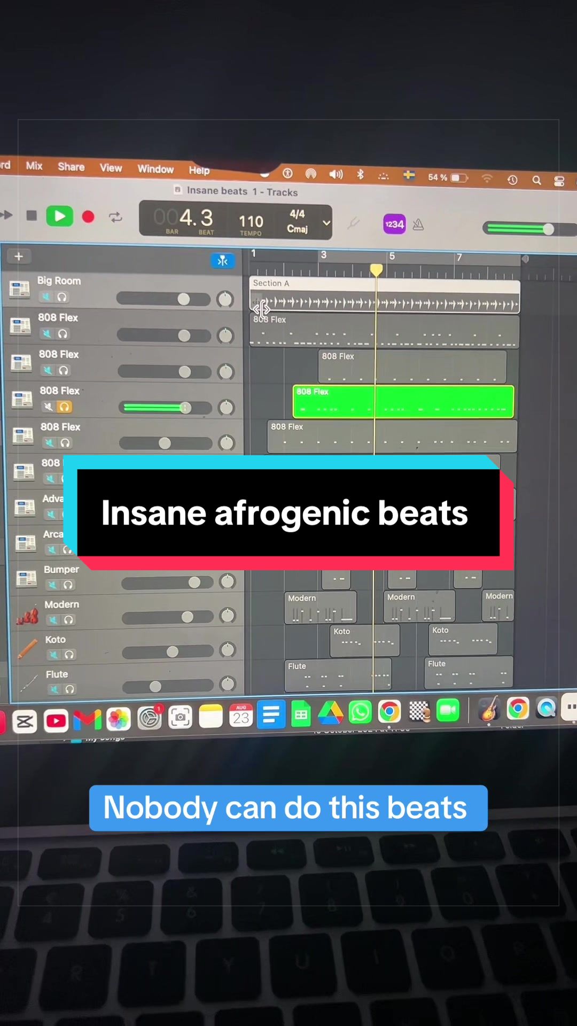Select the Section A drummer region
This screenshot has height=1026, width=577.
point(385,295)
